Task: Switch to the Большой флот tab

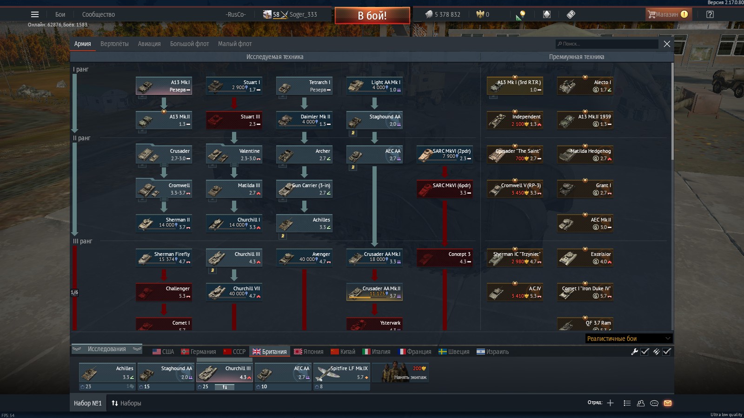Action: pos(189,44)
